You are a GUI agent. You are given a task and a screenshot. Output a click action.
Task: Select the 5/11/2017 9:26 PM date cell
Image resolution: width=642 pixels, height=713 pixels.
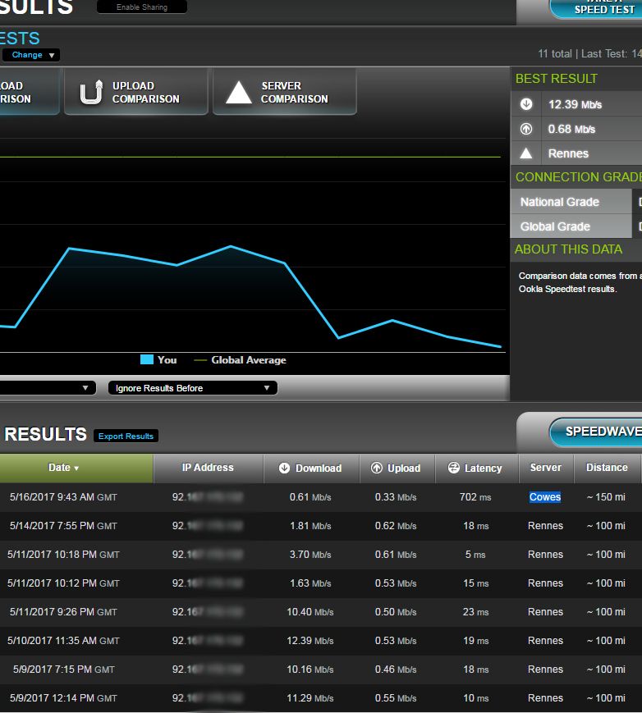[x=63, y=611]
